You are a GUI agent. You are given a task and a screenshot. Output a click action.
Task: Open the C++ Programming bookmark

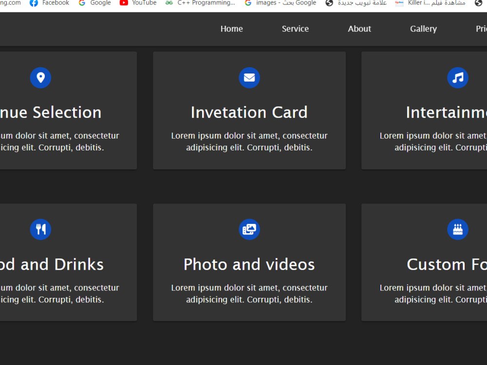point(200,3)
